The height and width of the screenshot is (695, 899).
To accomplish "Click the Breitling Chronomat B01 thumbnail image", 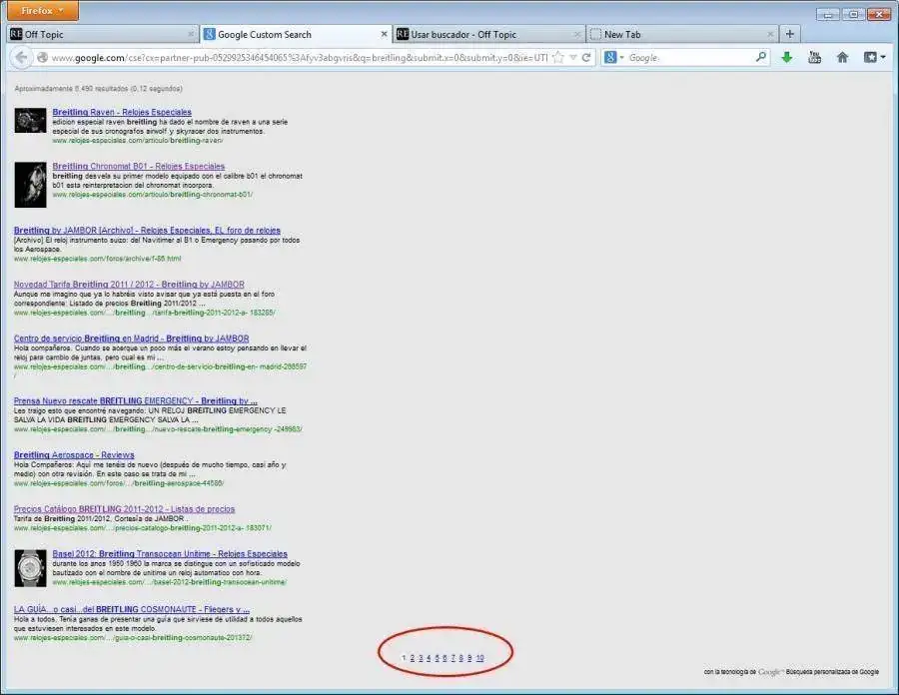I will coord(30,184).
